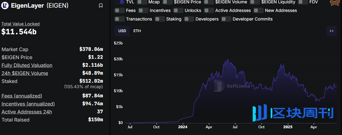Click the Incentives (annualized) label

(28, 104)
